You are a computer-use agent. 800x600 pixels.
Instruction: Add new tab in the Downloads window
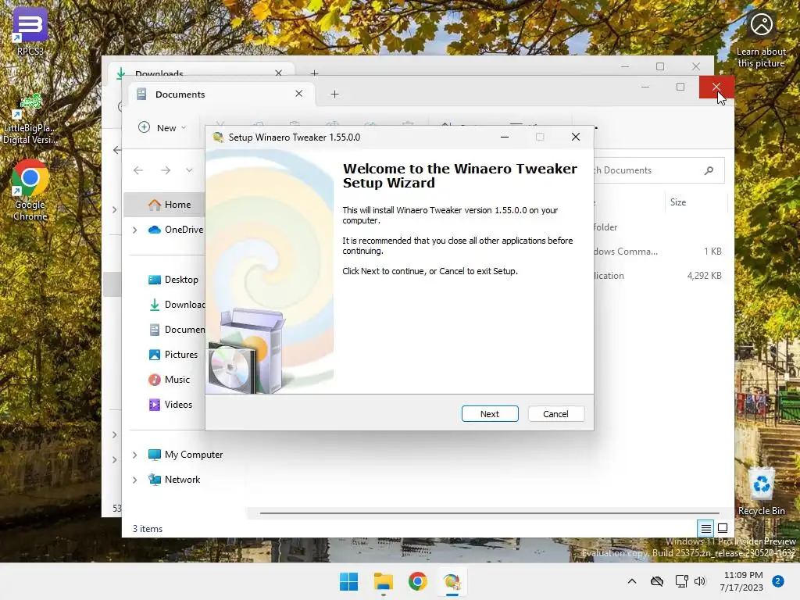click(314, 73)
